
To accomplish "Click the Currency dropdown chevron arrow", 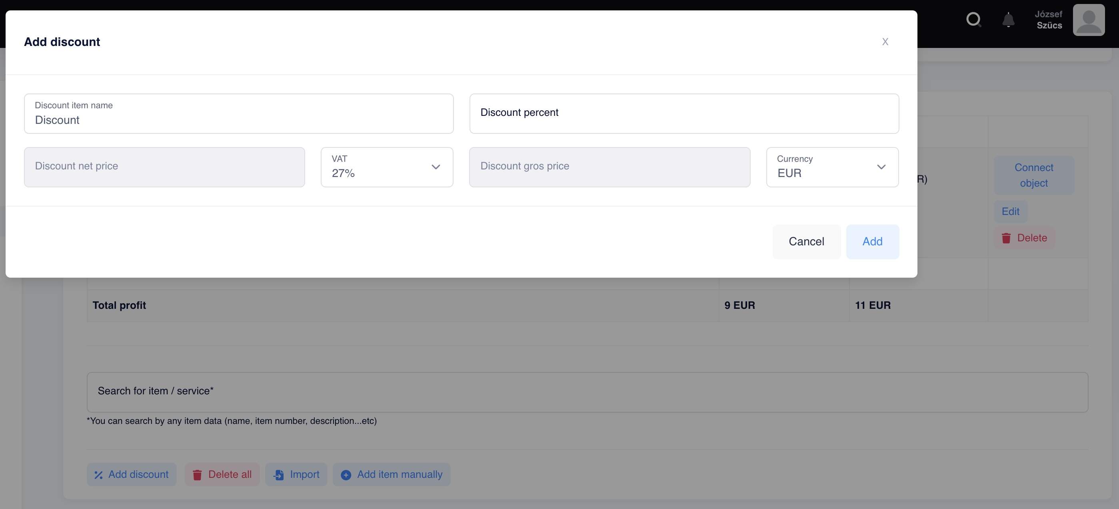I will (x=881, y=167).
